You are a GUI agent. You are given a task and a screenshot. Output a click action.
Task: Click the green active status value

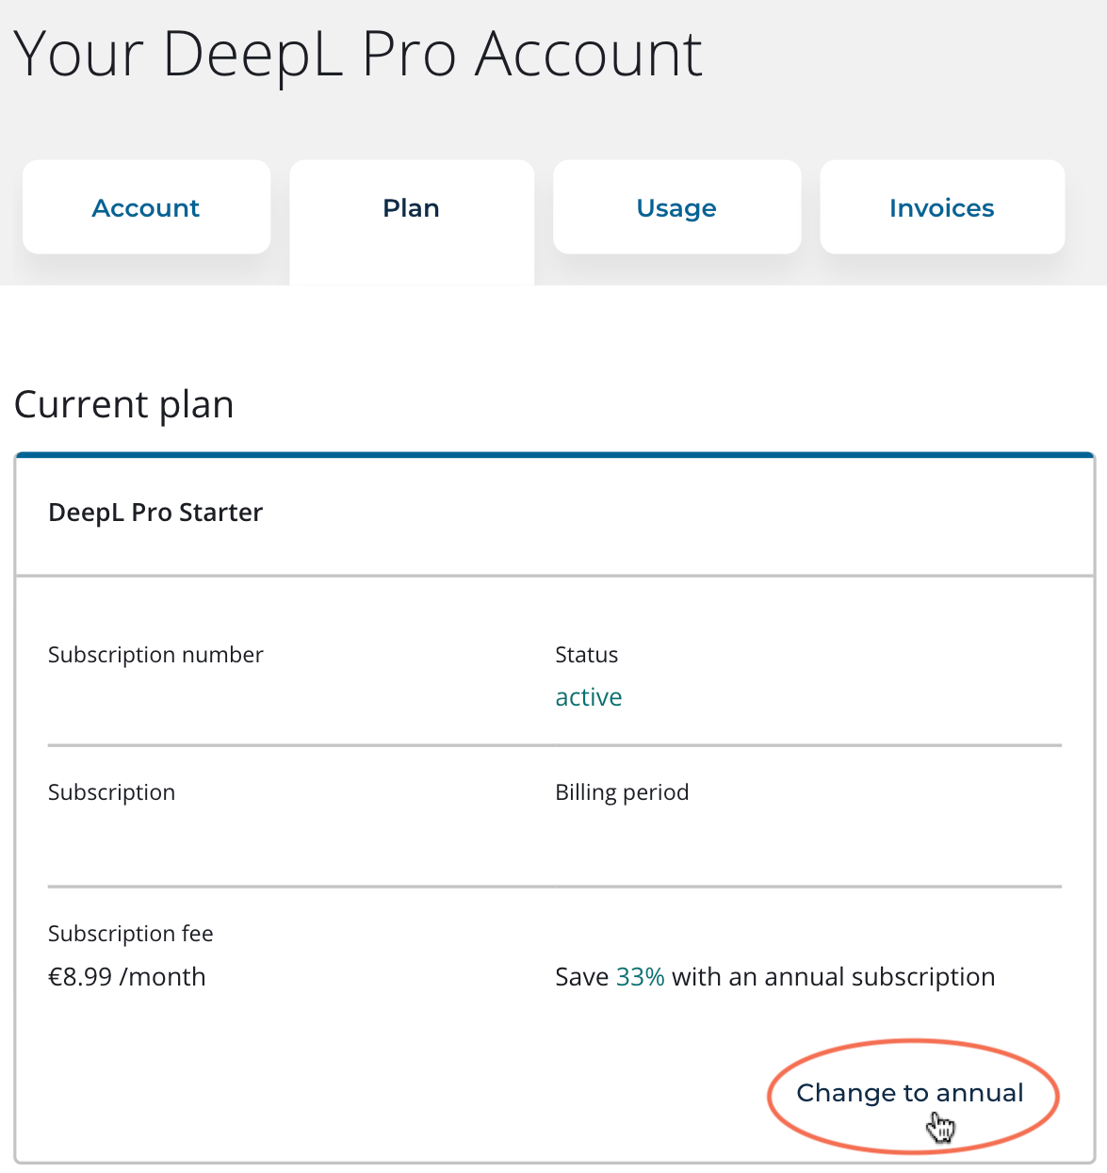589,697
